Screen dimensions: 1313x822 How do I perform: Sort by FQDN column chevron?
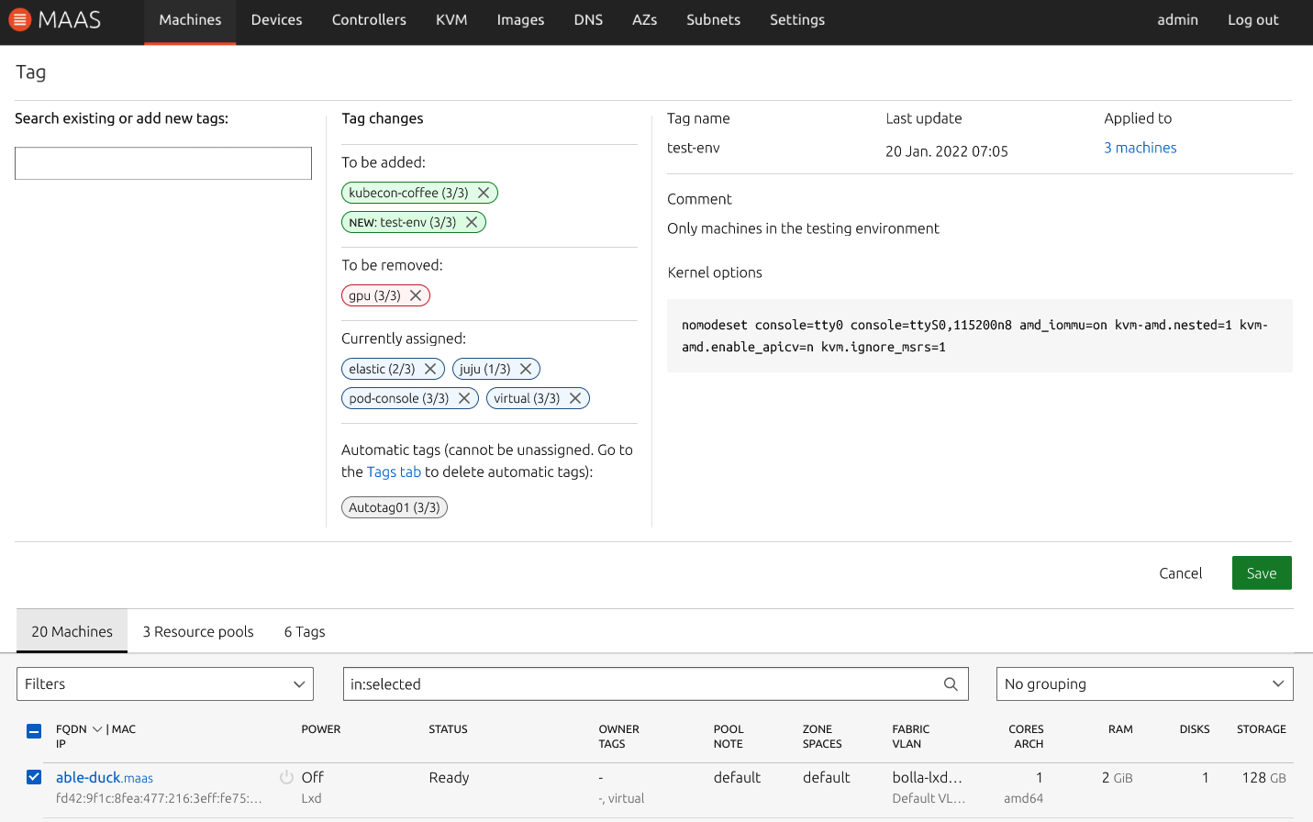(x=97, y=729)
